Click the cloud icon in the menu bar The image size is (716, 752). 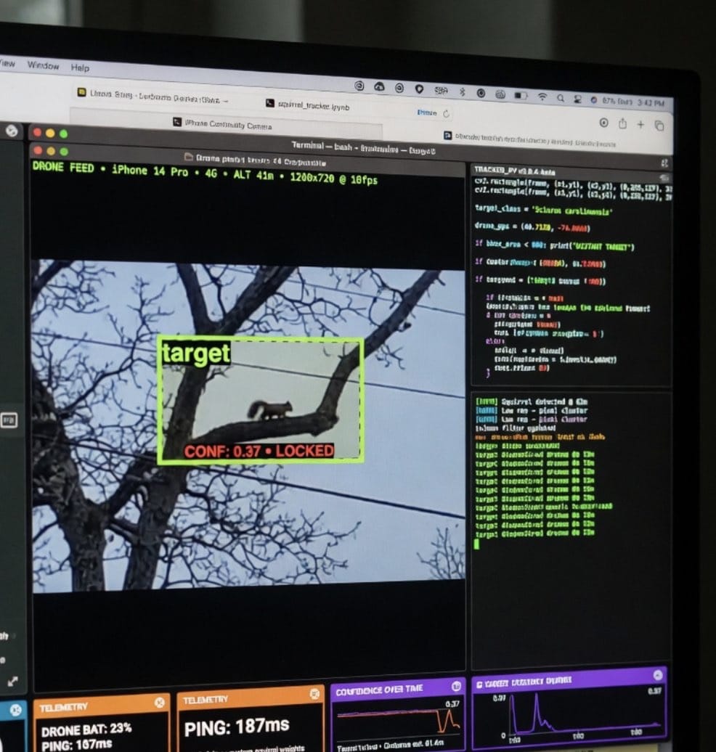379,86
